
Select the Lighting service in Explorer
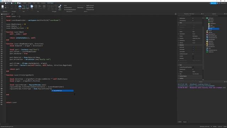(x=210, y=32)
